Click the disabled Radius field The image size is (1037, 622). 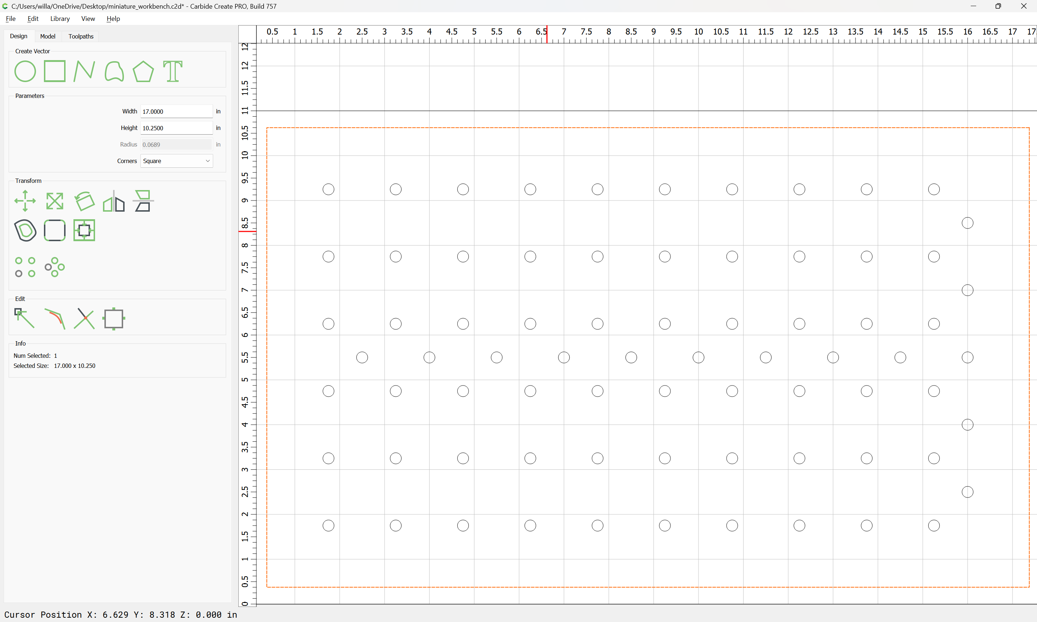point(176,145)
